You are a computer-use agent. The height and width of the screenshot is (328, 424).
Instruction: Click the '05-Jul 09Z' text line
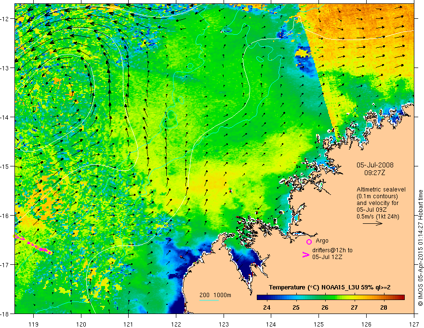371,210
